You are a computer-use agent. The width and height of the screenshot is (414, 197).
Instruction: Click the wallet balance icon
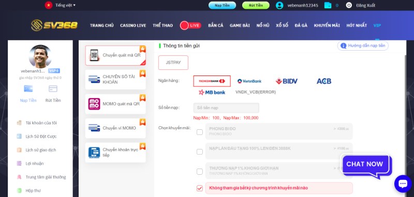pos(328,5)
